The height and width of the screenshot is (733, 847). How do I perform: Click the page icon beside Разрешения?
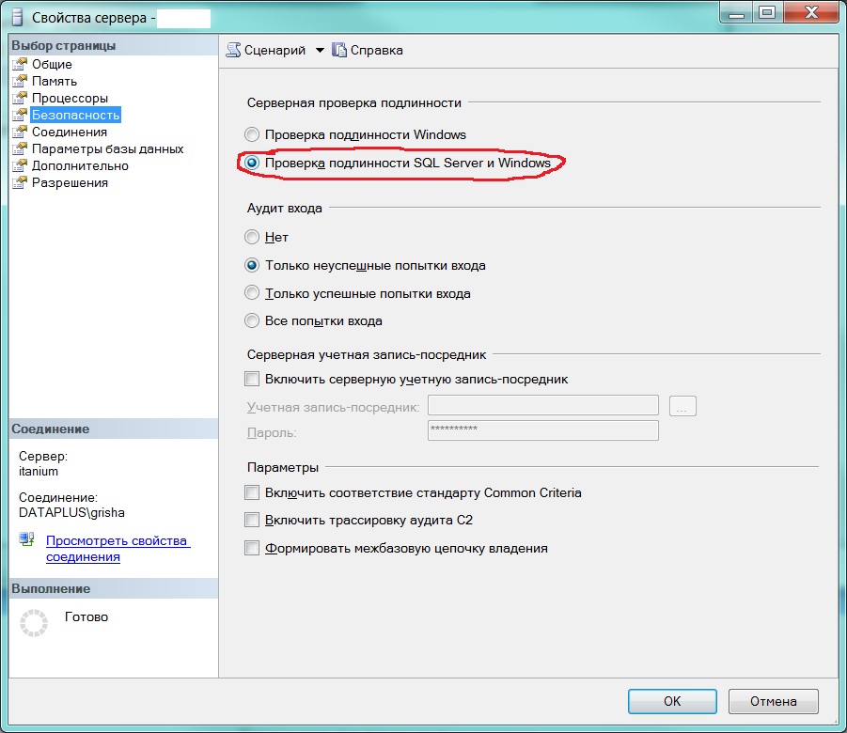click(20, 182)
